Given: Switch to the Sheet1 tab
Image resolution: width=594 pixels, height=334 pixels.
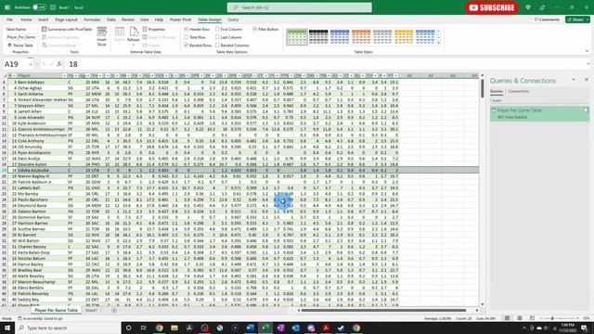Looking at the screenshot, I should coord(91,310).
